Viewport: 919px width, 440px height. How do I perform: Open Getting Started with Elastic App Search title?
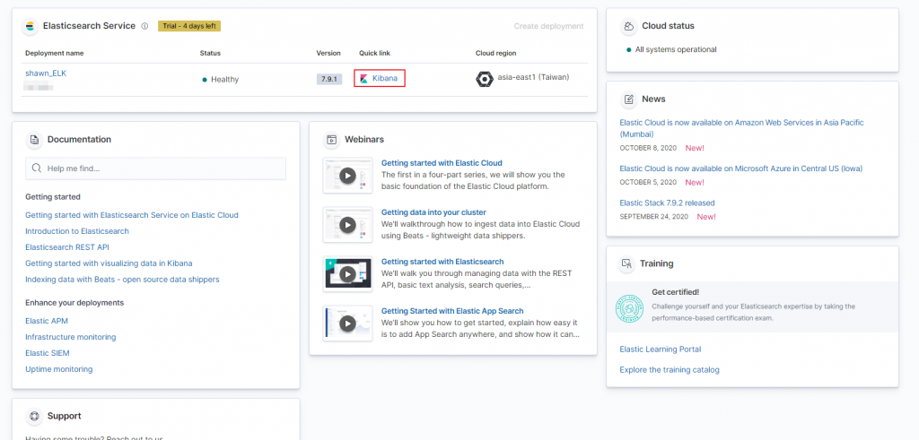(x=452, y=311)
